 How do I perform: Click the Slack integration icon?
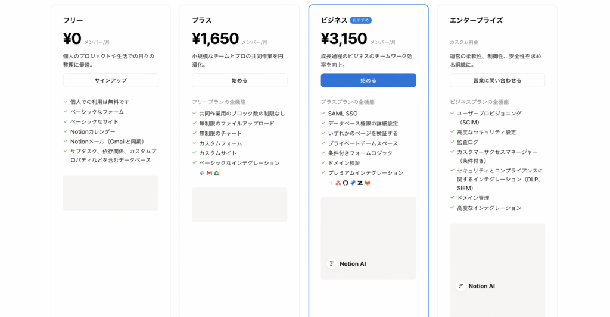202,173
